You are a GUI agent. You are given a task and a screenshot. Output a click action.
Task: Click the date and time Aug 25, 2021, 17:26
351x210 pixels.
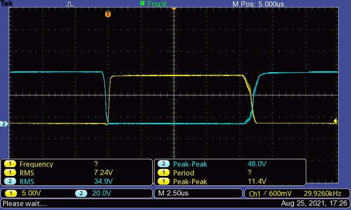314,203
